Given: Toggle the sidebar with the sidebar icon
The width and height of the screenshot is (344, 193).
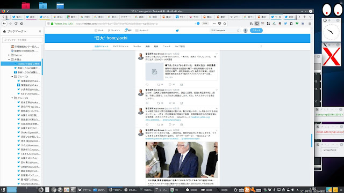Looking at the screenshot, I should (257, 24).
